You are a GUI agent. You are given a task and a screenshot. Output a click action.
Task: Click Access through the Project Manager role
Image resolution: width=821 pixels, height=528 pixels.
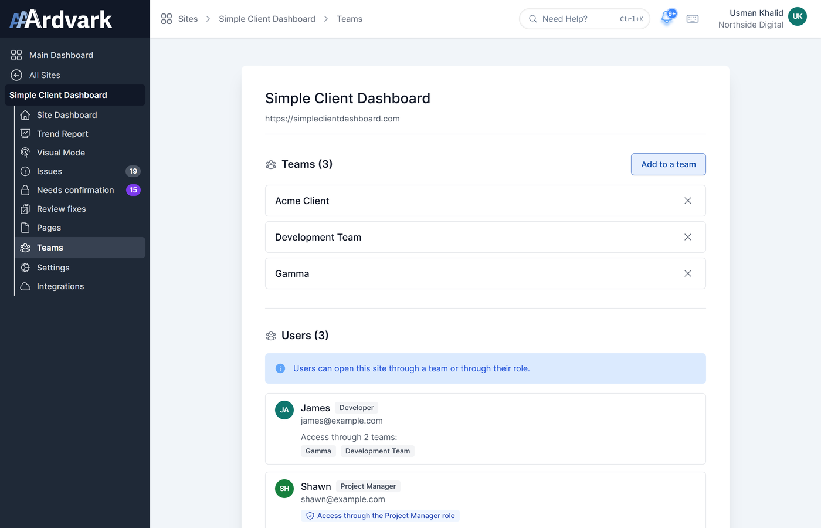click(x=380, y=516)
